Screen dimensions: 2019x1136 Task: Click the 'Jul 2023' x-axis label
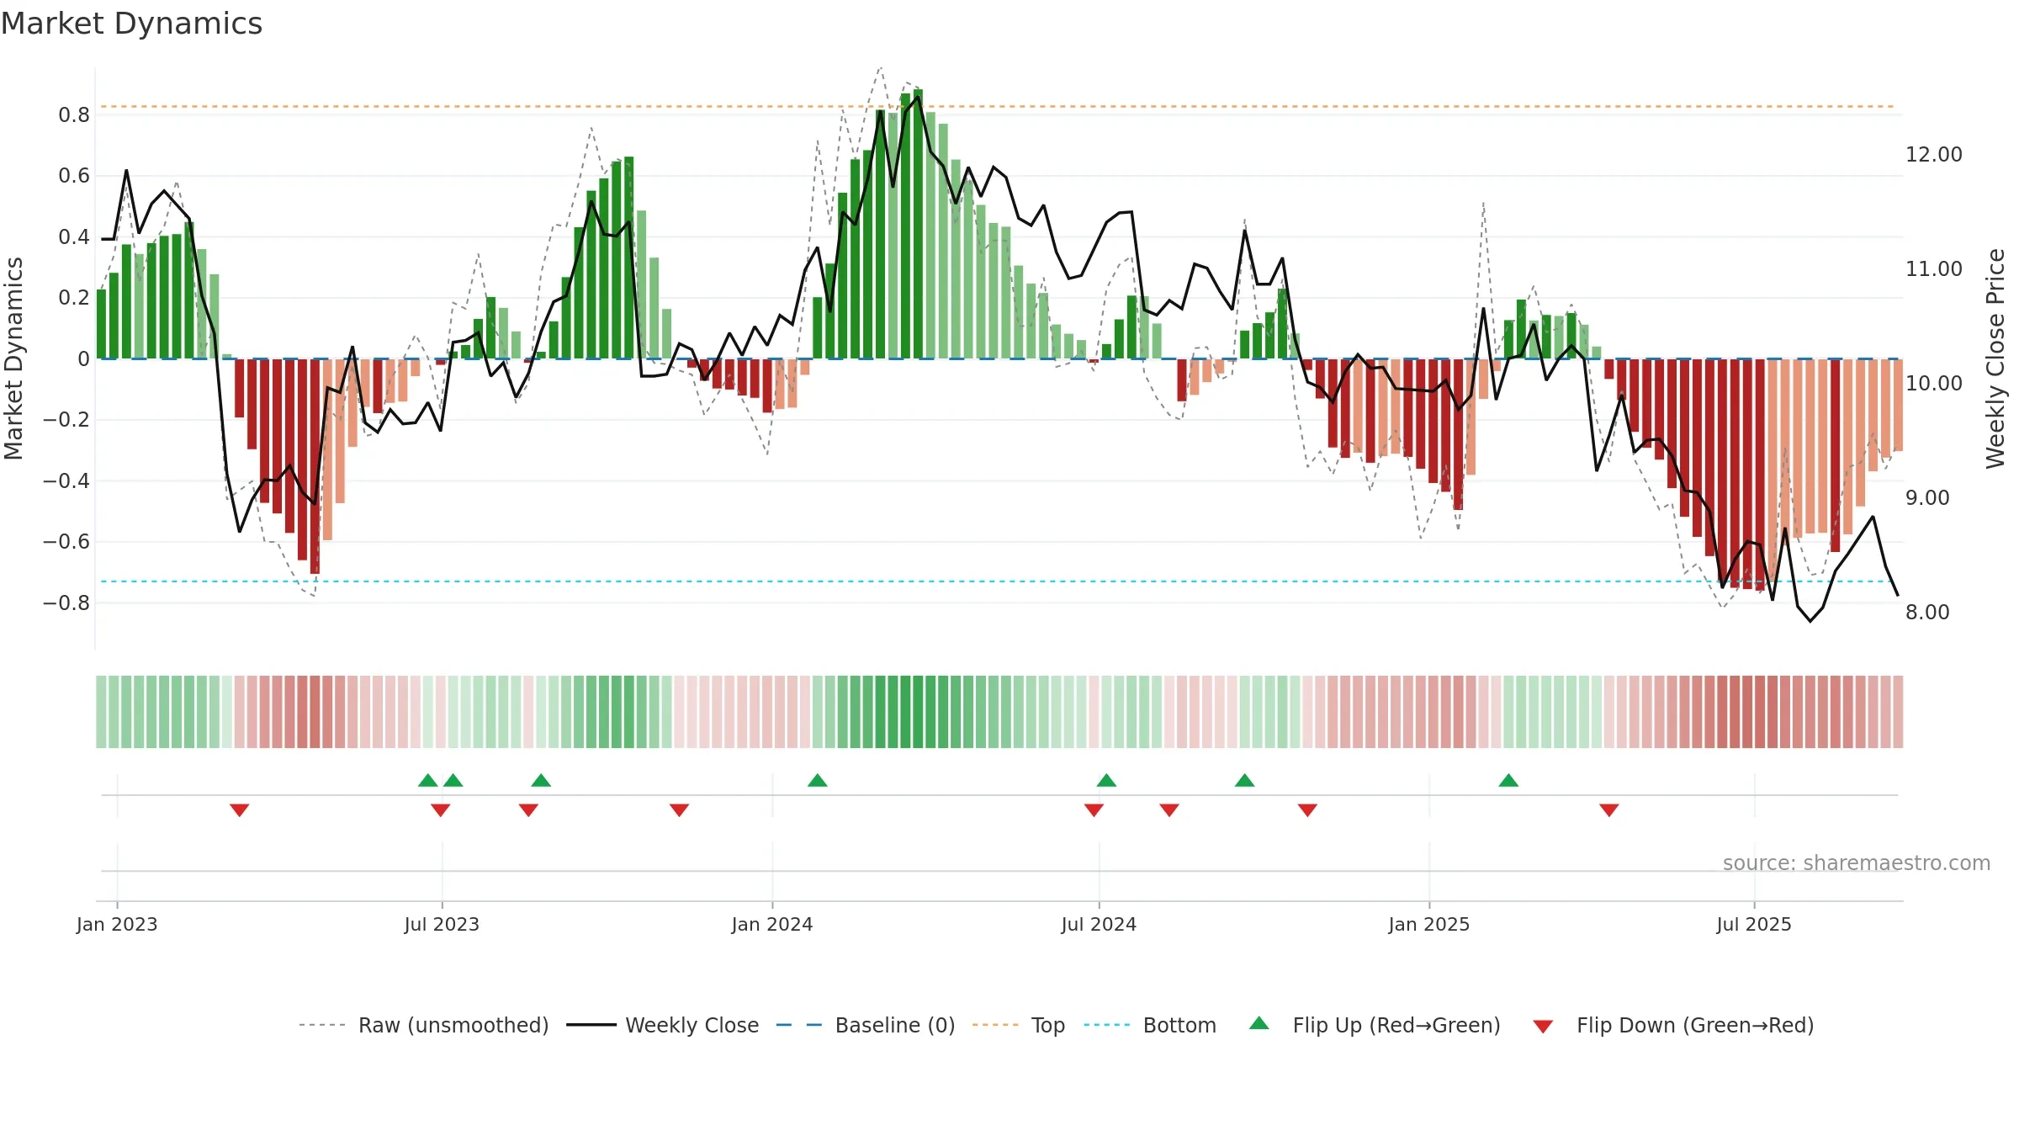(x=442, y=924)
